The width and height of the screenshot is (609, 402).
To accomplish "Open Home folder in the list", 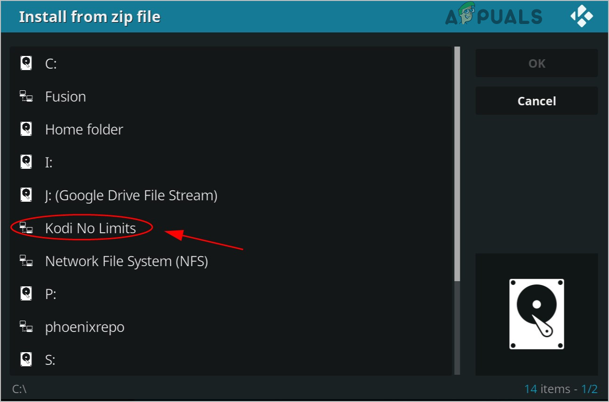I will (x=84, y=129).
